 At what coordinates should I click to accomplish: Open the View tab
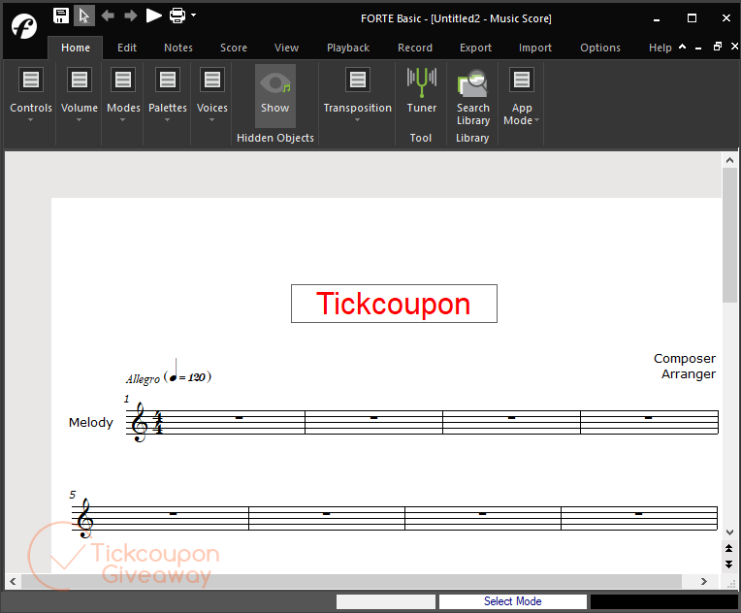click(x=286, y=48)
